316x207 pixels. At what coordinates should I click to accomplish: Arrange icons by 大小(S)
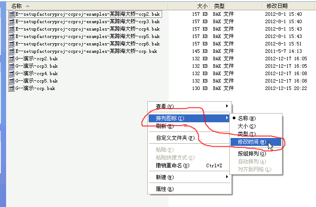coord(256,126)
